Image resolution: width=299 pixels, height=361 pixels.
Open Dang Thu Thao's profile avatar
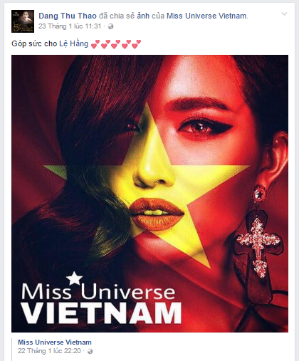23,21
